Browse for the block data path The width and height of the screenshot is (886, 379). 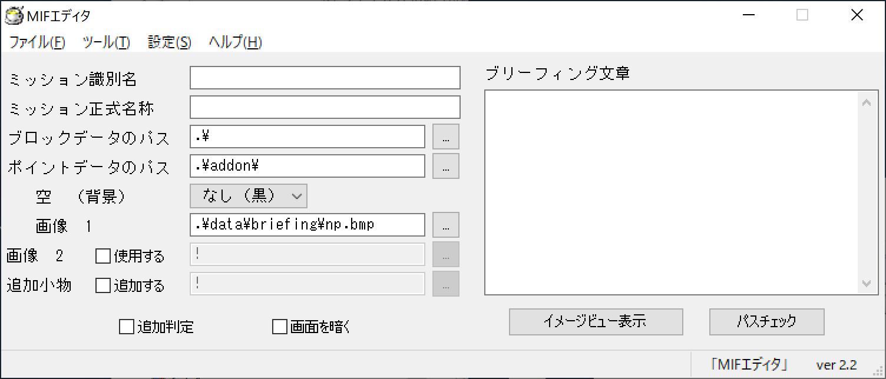pos(446,137)
